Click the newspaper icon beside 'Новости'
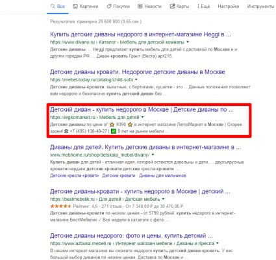The height and width of the screenshot is (260, 276). point(140,6)
